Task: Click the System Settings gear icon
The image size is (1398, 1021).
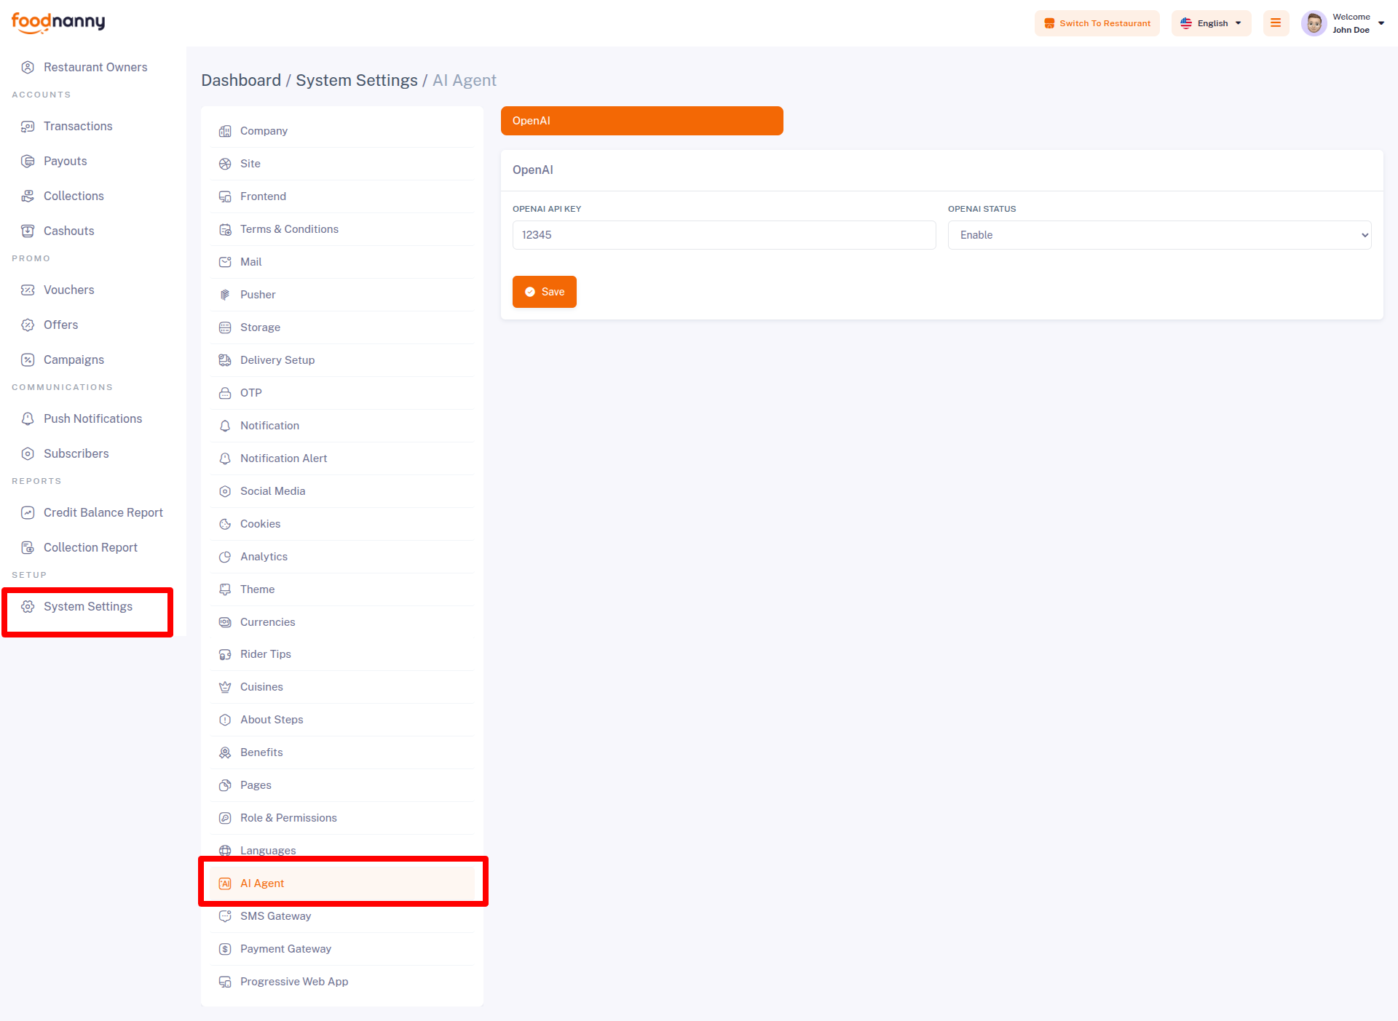Action: click(28, 606)
